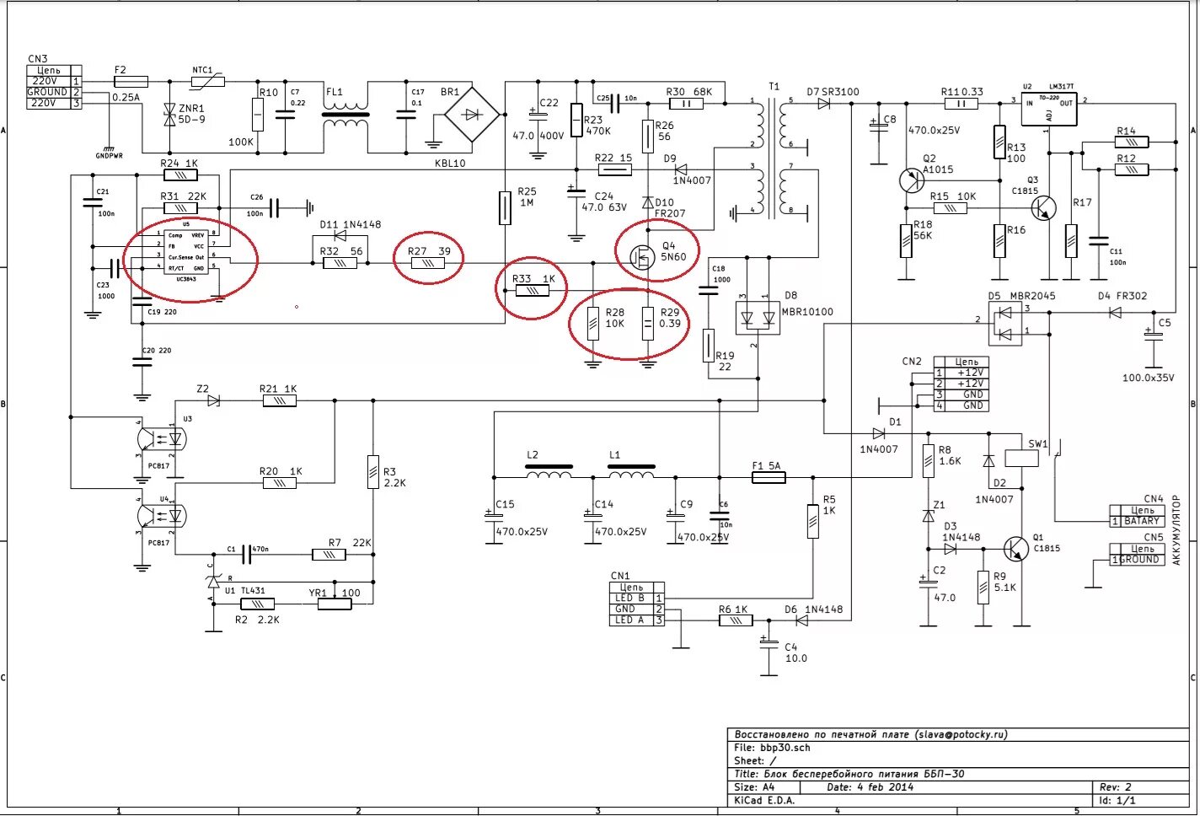Image resolution: width=1200 pixels, height=816 pixels.
Task: Click the 'Id: 1/1' field
Action: pos(1118,800)
